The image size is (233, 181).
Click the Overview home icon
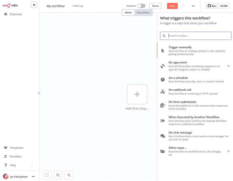pyautogui.click(x=6, y=14)
